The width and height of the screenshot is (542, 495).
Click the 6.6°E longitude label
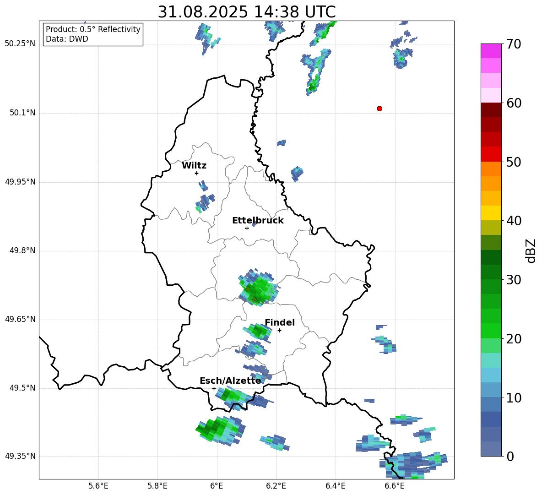point(395,486)
